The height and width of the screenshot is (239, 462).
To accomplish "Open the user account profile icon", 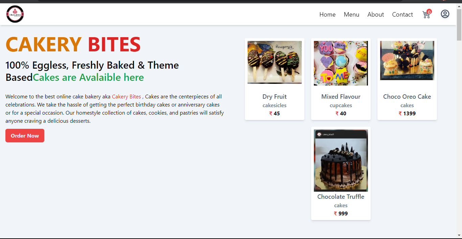I will pyautogui.click(x=445, y=14).
